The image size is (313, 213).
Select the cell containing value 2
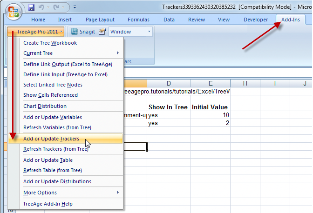[211, 123]
